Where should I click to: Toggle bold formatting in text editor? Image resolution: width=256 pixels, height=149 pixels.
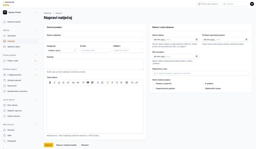coord(50,82)
